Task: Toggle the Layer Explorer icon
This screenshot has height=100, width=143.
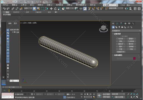Action: (x=139, y=9)
